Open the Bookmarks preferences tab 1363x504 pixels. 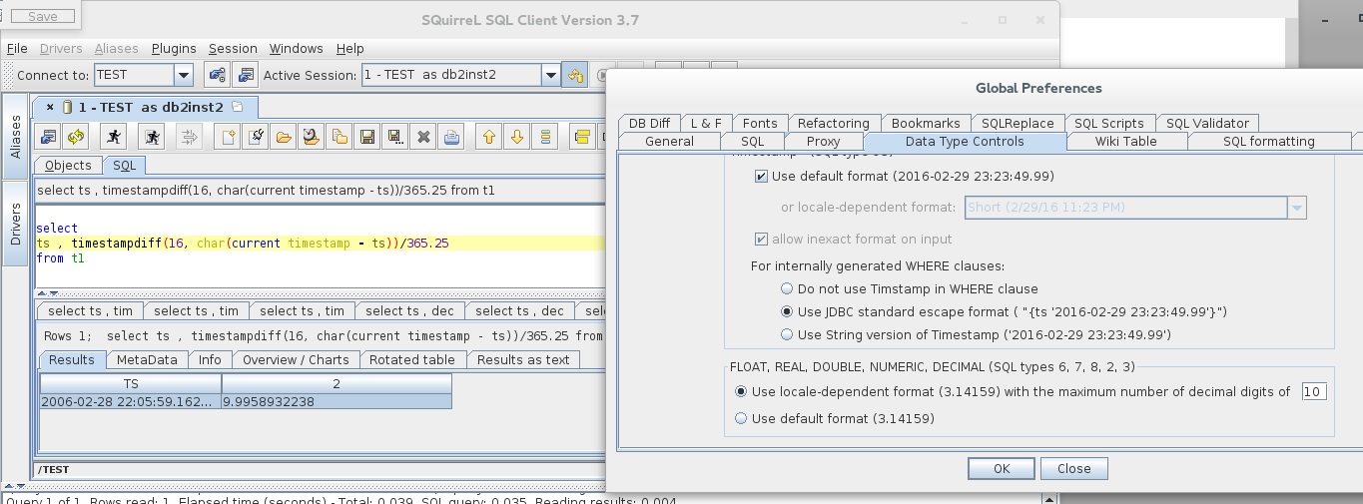point(926,124)
